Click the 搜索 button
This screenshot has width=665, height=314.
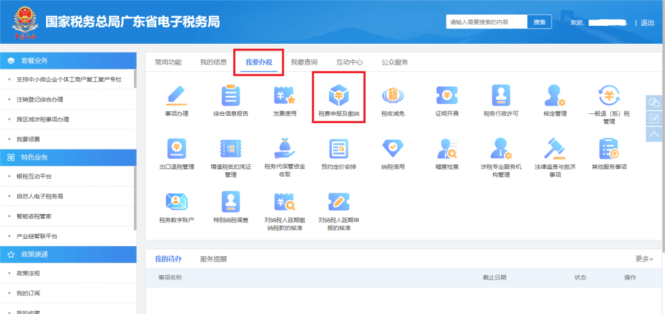pos(539,22)
